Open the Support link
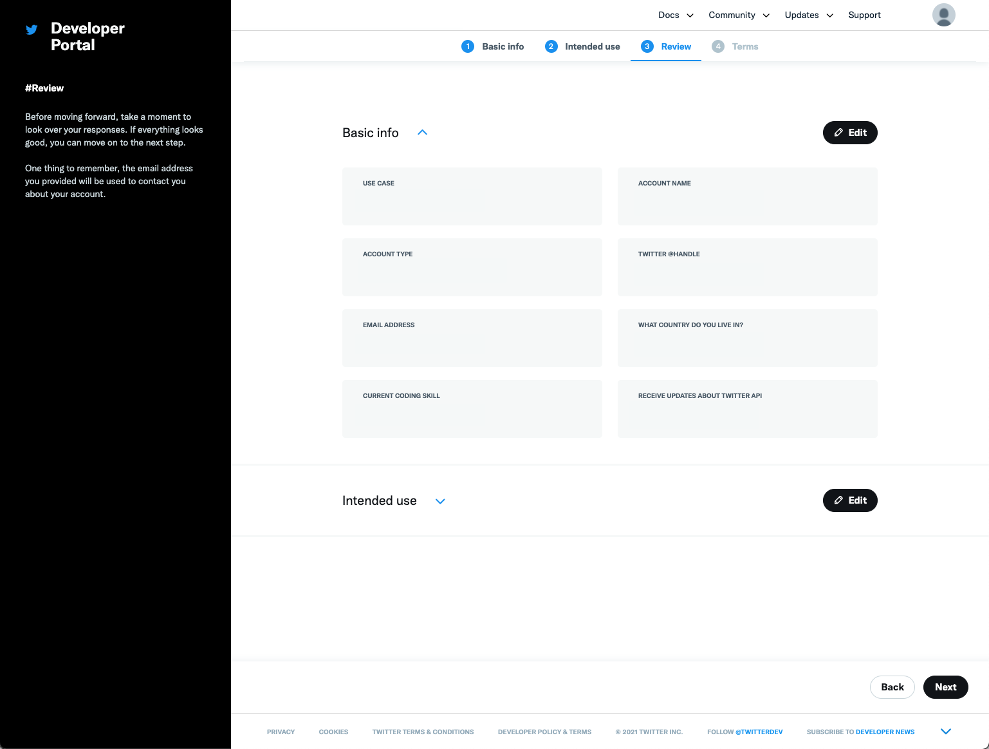The height and width of the screenshot is (749, 989). pos(864,15)
